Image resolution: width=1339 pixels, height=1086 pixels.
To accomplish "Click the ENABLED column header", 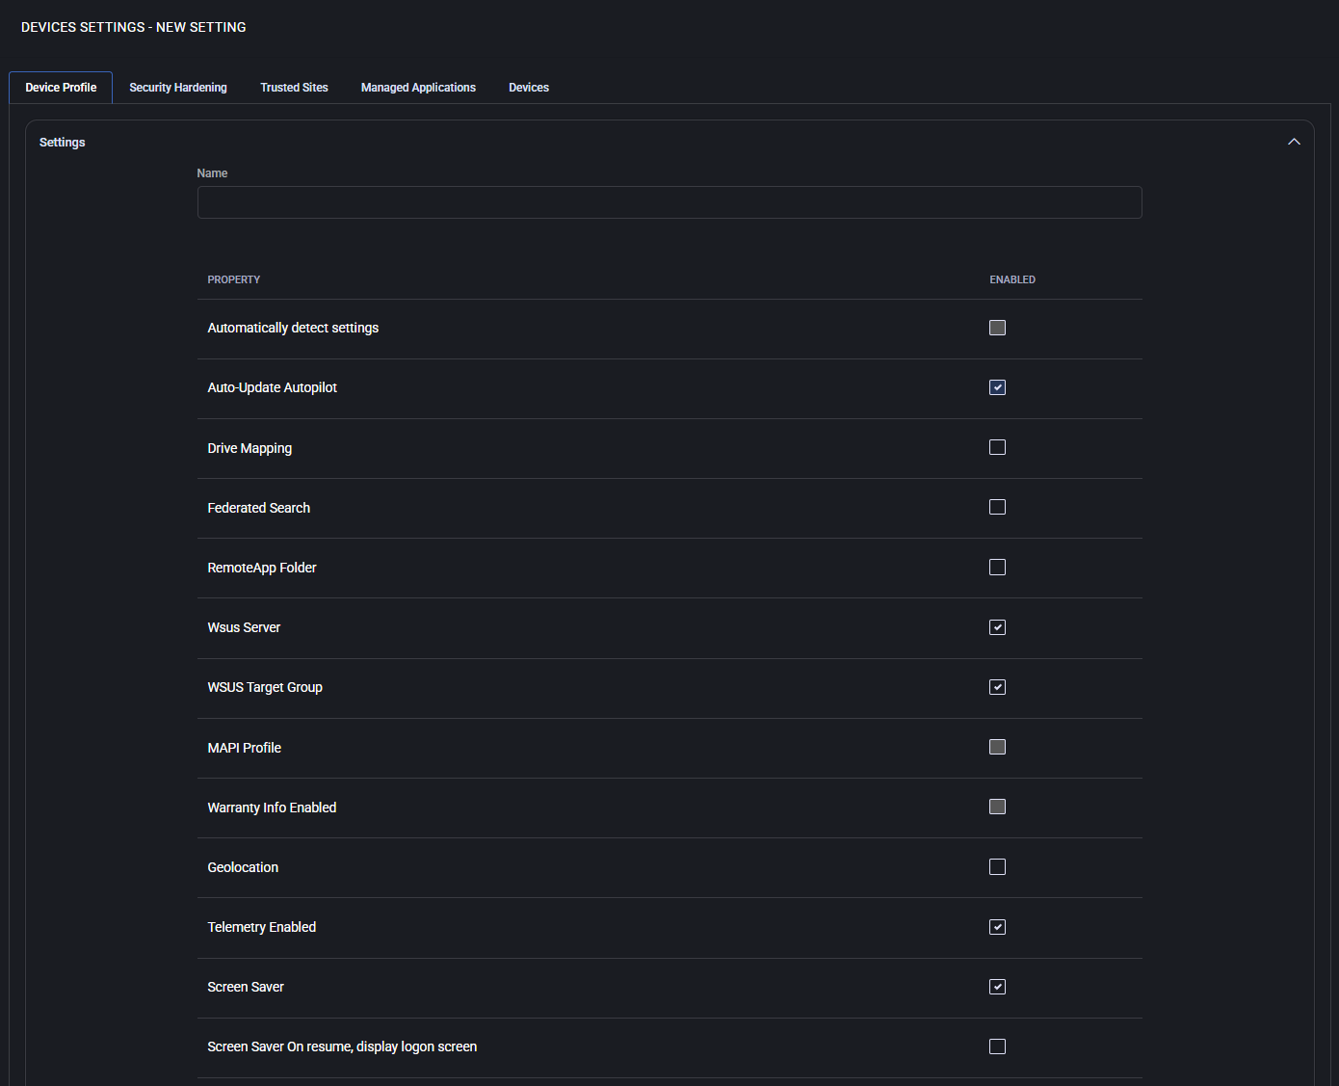I will [1012, 279].
